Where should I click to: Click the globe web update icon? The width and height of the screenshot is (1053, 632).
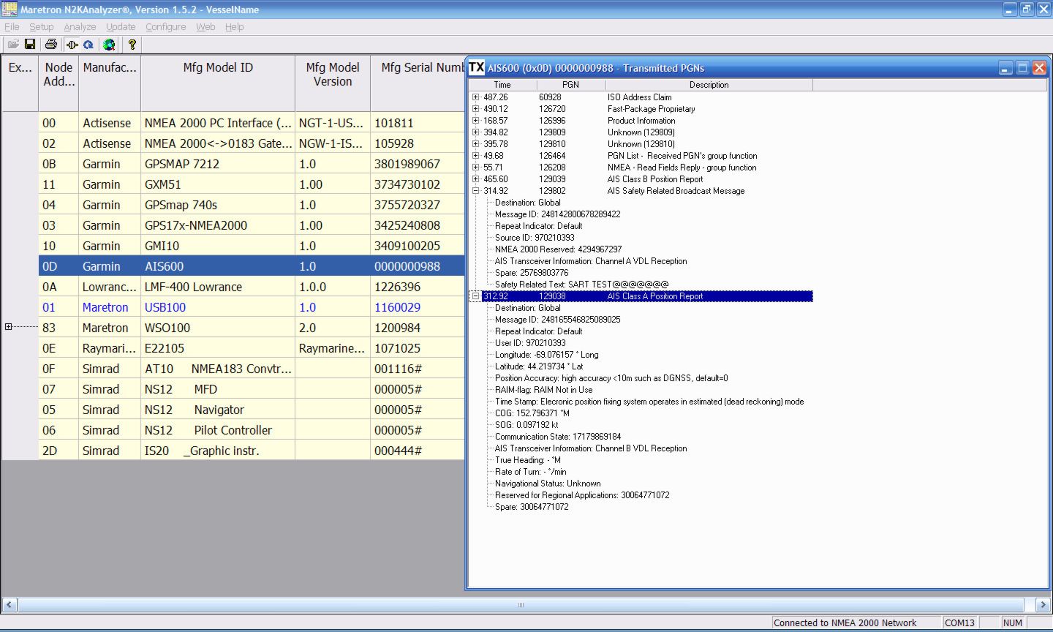109,45
